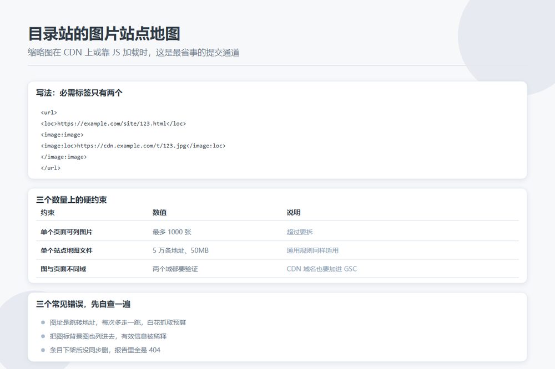This screenshot has width=555, height=369.
Task: Click the note 通用规则同样适用
Action: 312,250
